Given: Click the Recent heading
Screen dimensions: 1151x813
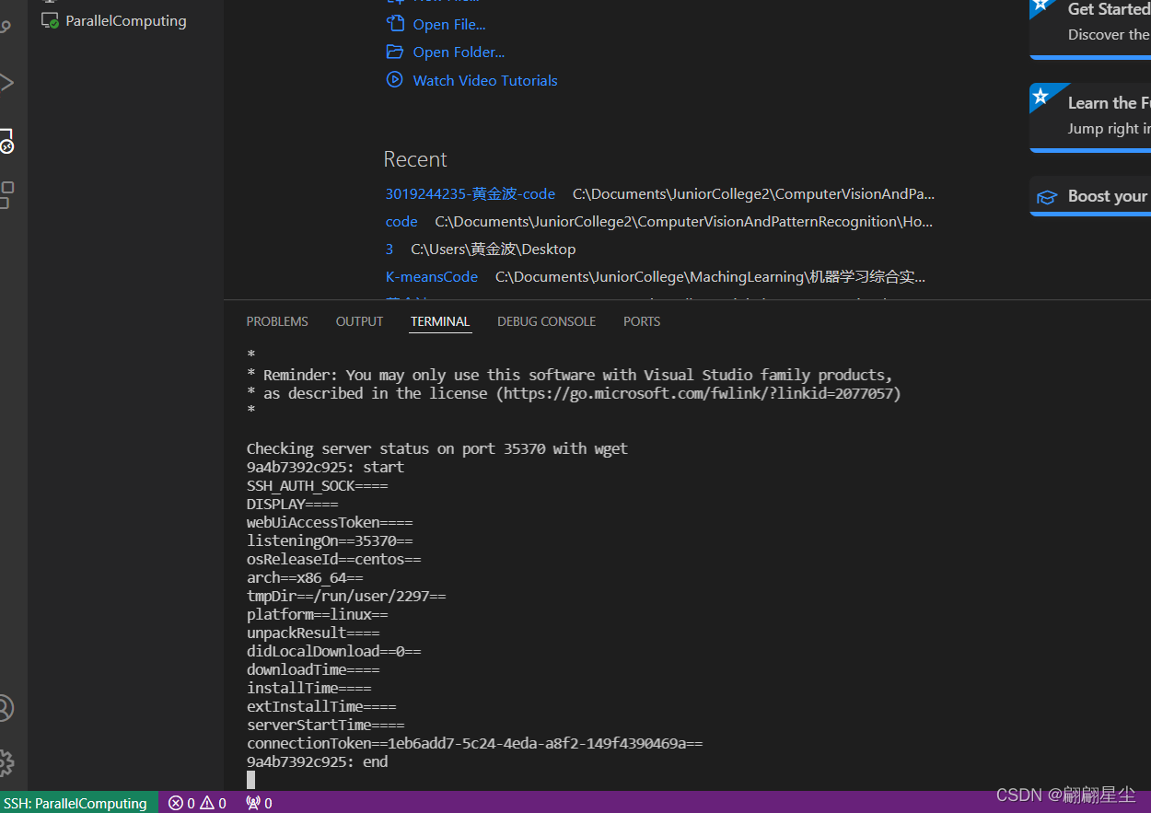Looking at the screenshot, I should (415, 159).
